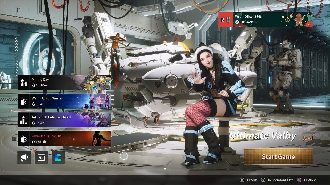Click the A-GIRLS & CeleXtar Debut banner artwork
Screen dimensions: 330x185
[x=93, y=120]
